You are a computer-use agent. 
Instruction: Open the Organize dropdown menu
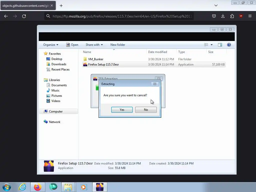pos(51,45)
